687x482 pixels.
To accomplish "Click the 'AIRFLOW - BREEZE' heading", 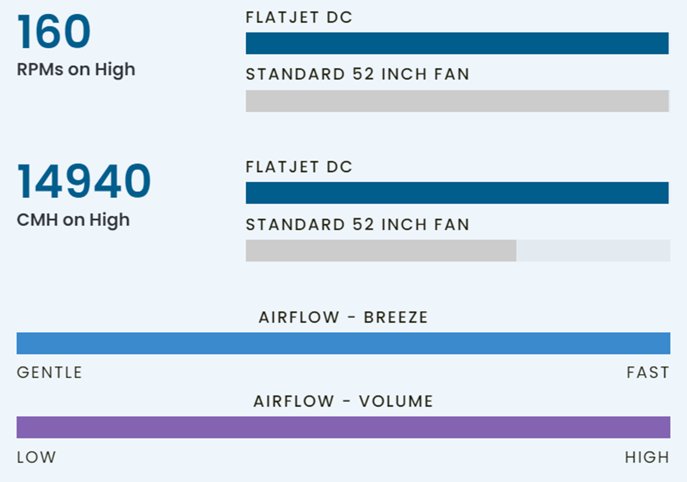I will pos(343,317).
